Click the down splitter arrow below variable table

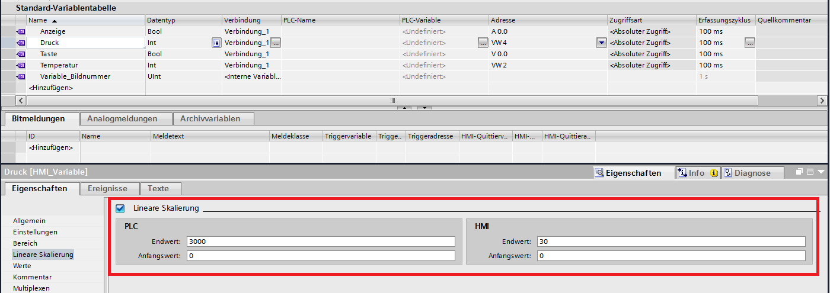pyautogui.click(x=425, y=108)
